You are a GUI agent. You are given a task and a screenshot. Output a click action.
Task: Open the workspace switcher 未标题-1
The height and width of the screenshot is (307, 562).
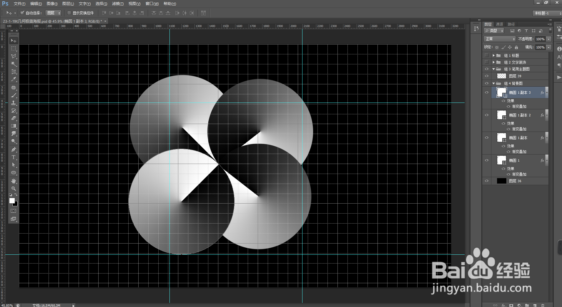[547, 13]
